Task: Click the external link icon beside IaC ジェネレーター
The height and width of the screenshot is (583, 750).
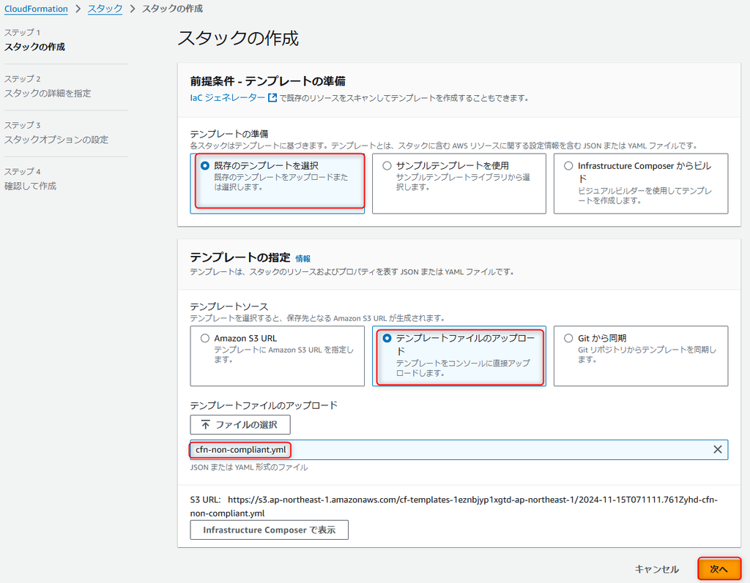Action: coord(272,98)
